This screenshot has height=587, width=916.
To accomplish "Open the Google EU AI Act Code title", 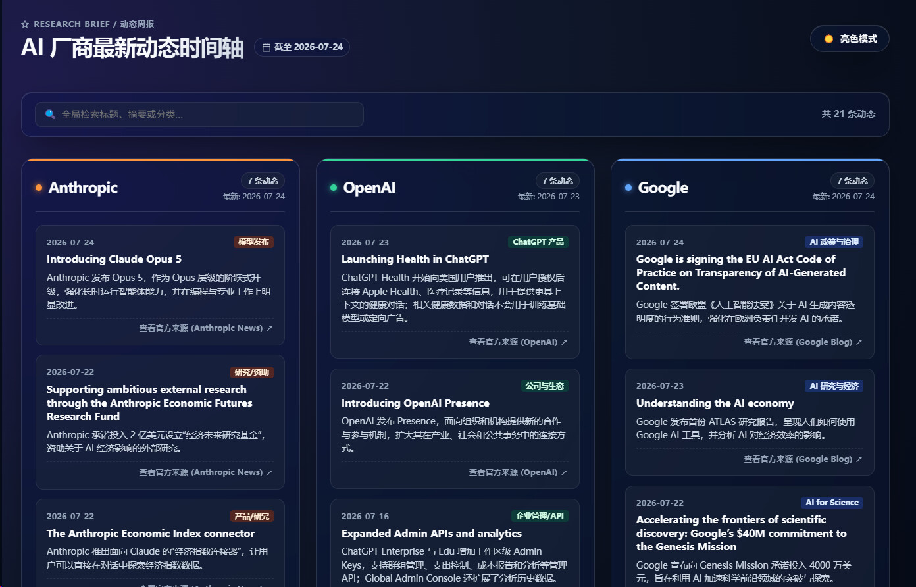I will tap(741, 272).
